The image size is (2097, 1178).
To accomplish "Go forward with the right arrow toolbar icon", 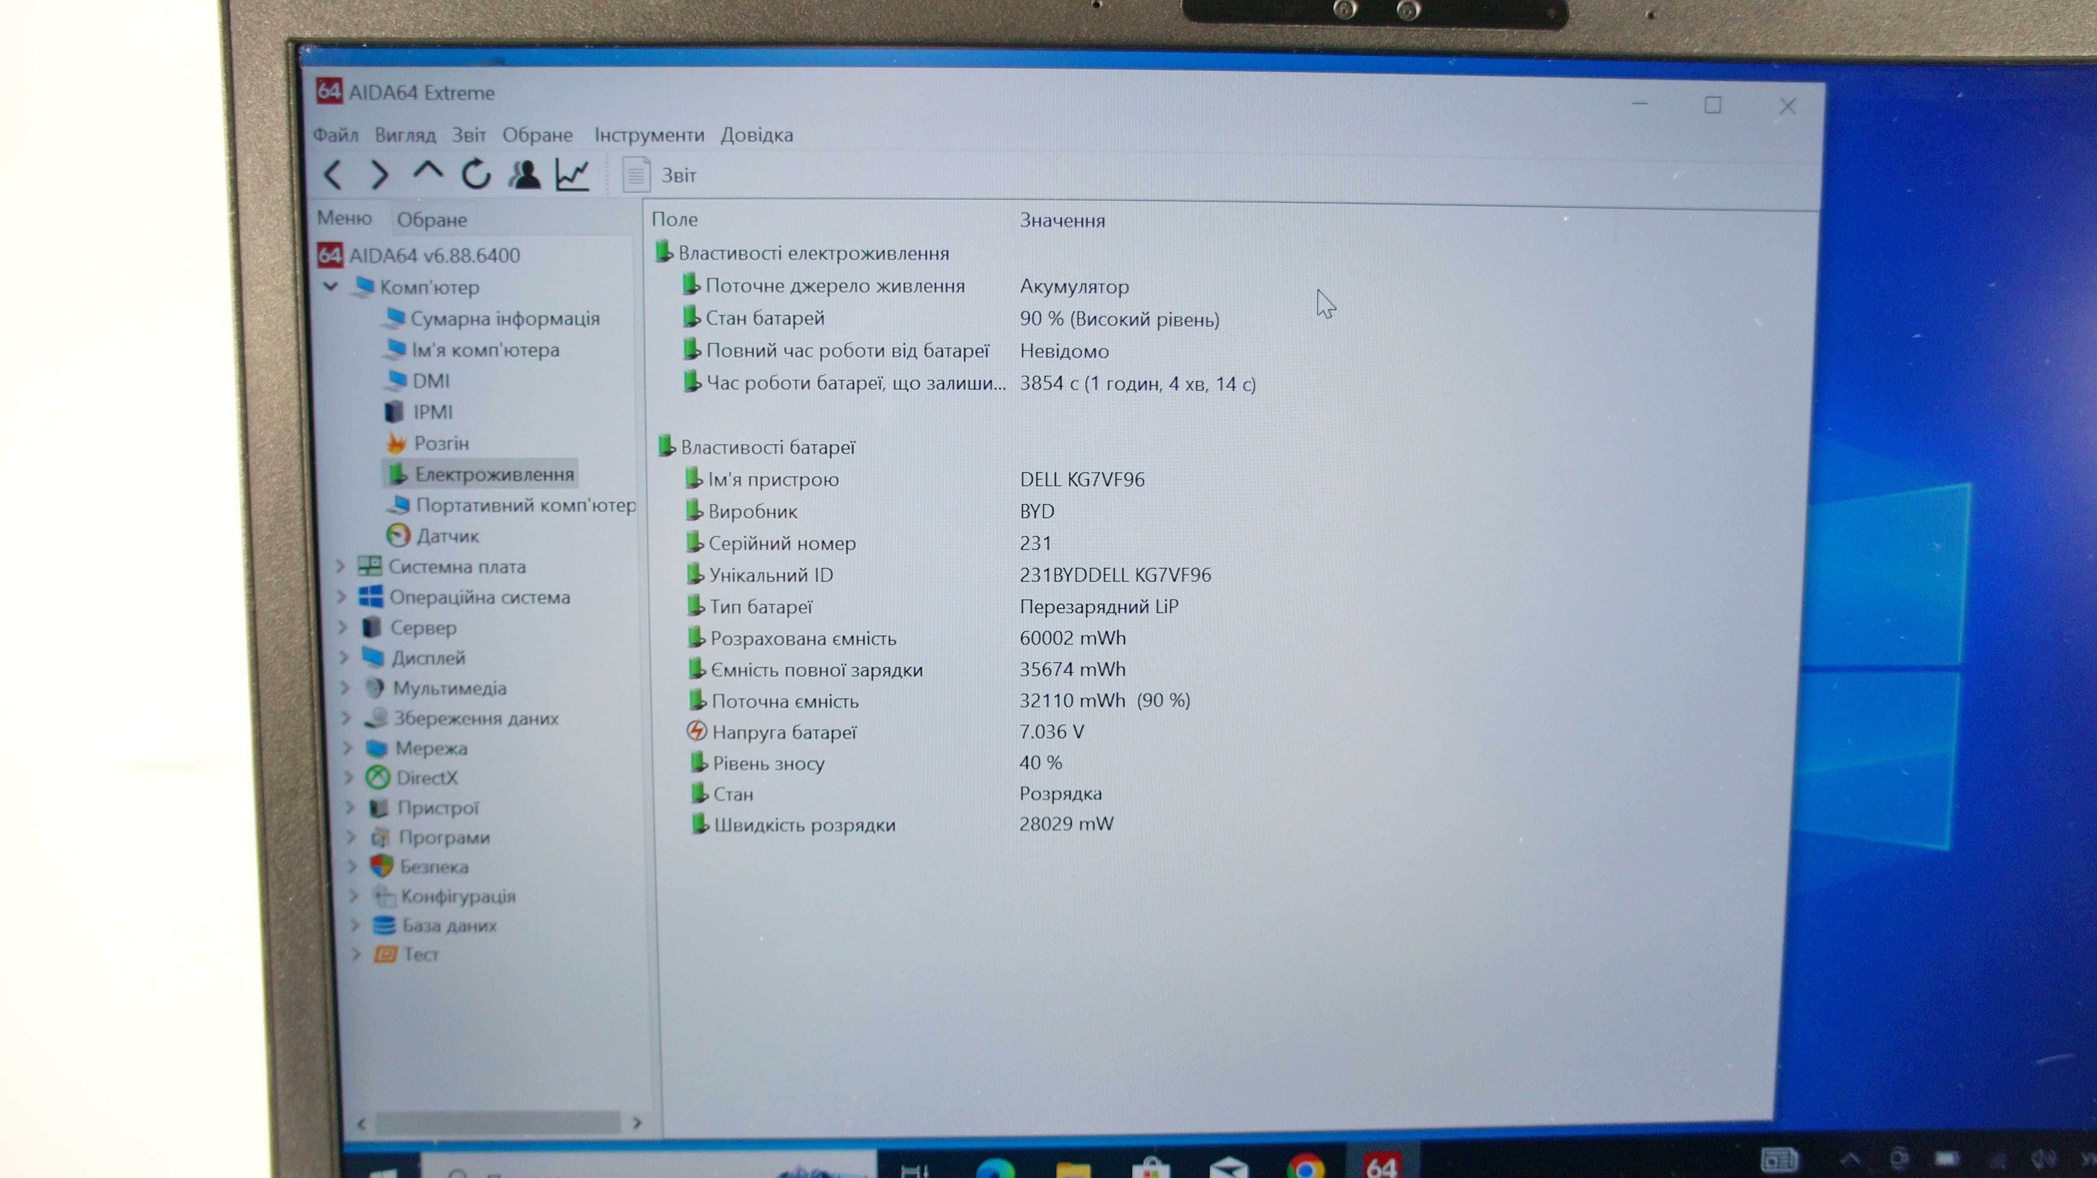I will [379, 174].
